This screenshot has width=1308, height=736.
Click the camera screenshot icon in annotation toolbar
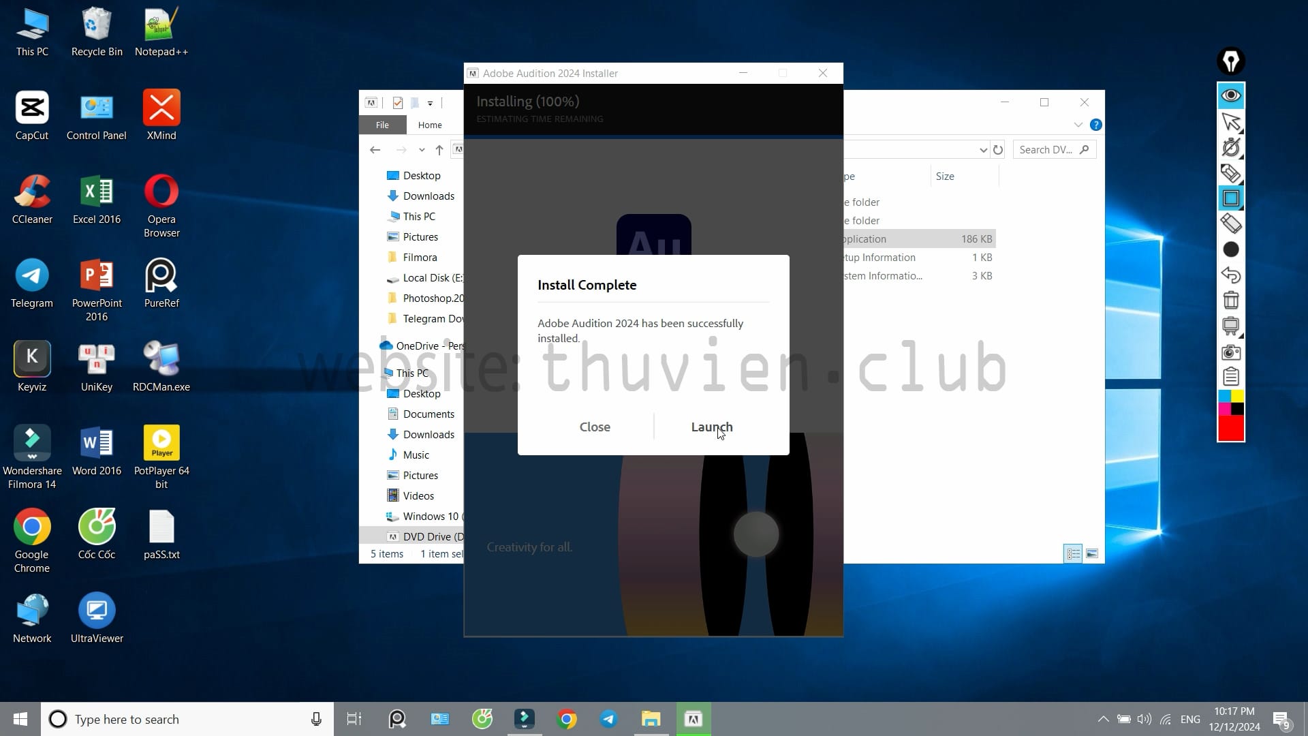pos(1230,352)
